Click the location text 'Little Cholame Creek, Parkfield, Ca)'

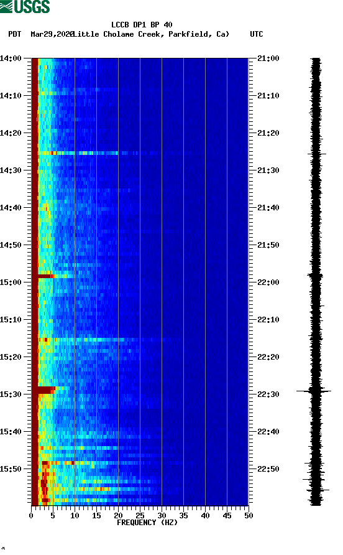pyautogui.click(x=150, y=34)
